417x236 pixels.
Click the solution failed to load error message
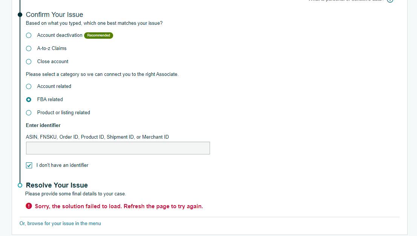[x=119, y=206]
